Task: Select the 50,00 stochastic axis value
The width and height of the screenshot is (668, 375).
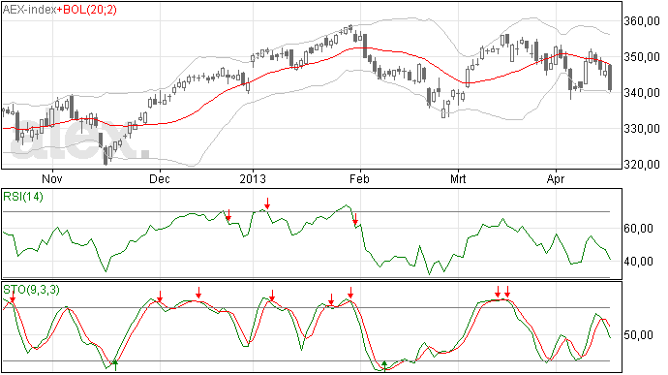Action: pyautogui.click(x=638, y=335)
